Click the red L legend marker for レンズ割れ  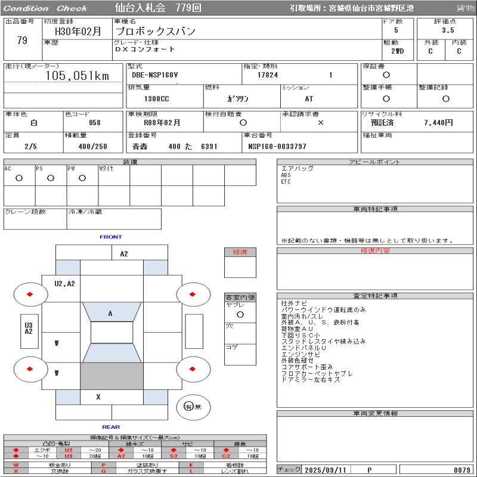pyautogui.click(x=191, y=471)
